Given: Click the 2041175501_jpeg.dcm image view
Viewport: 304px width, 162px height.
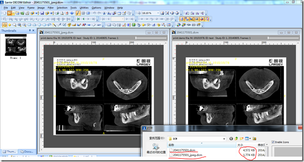Looking at the screenshot, I should [104, 96].
